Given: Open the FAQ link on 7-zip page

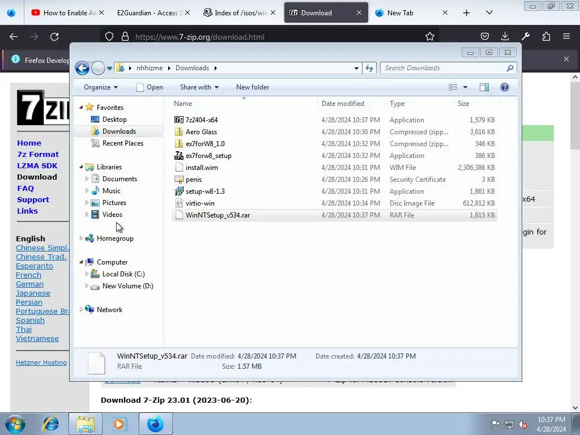Looking at the screenshot, I should pyautogui.click(x=25, y=188).
